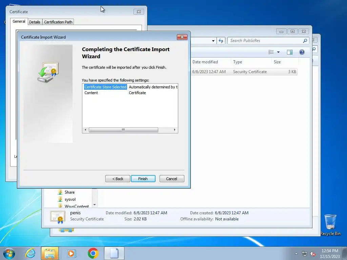Click the settings list horizontal scrollbar thumb
This screenshot has width=347, height=260.
[x=123, y=130]
